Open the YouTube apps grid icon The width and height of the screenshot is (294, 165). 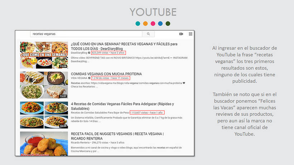190,34
